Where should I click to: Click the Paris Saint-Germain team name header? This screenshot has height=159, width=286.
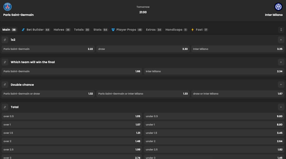pyautogui.click(x=18, y=15)
